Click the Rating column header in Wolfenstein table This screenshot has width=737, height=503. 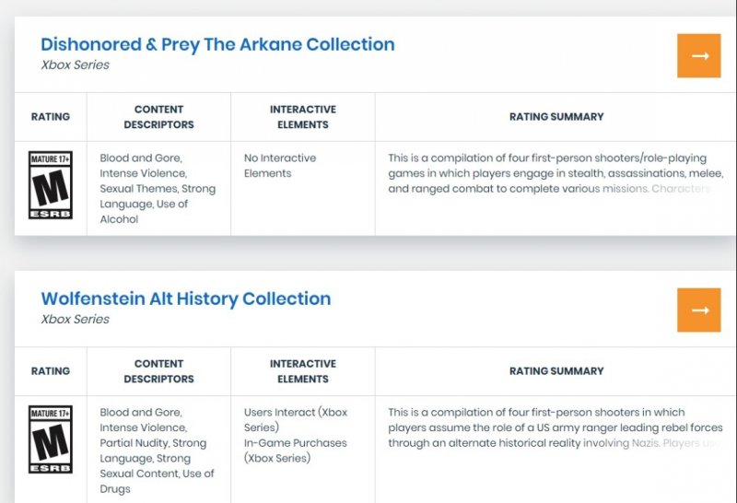51,371
